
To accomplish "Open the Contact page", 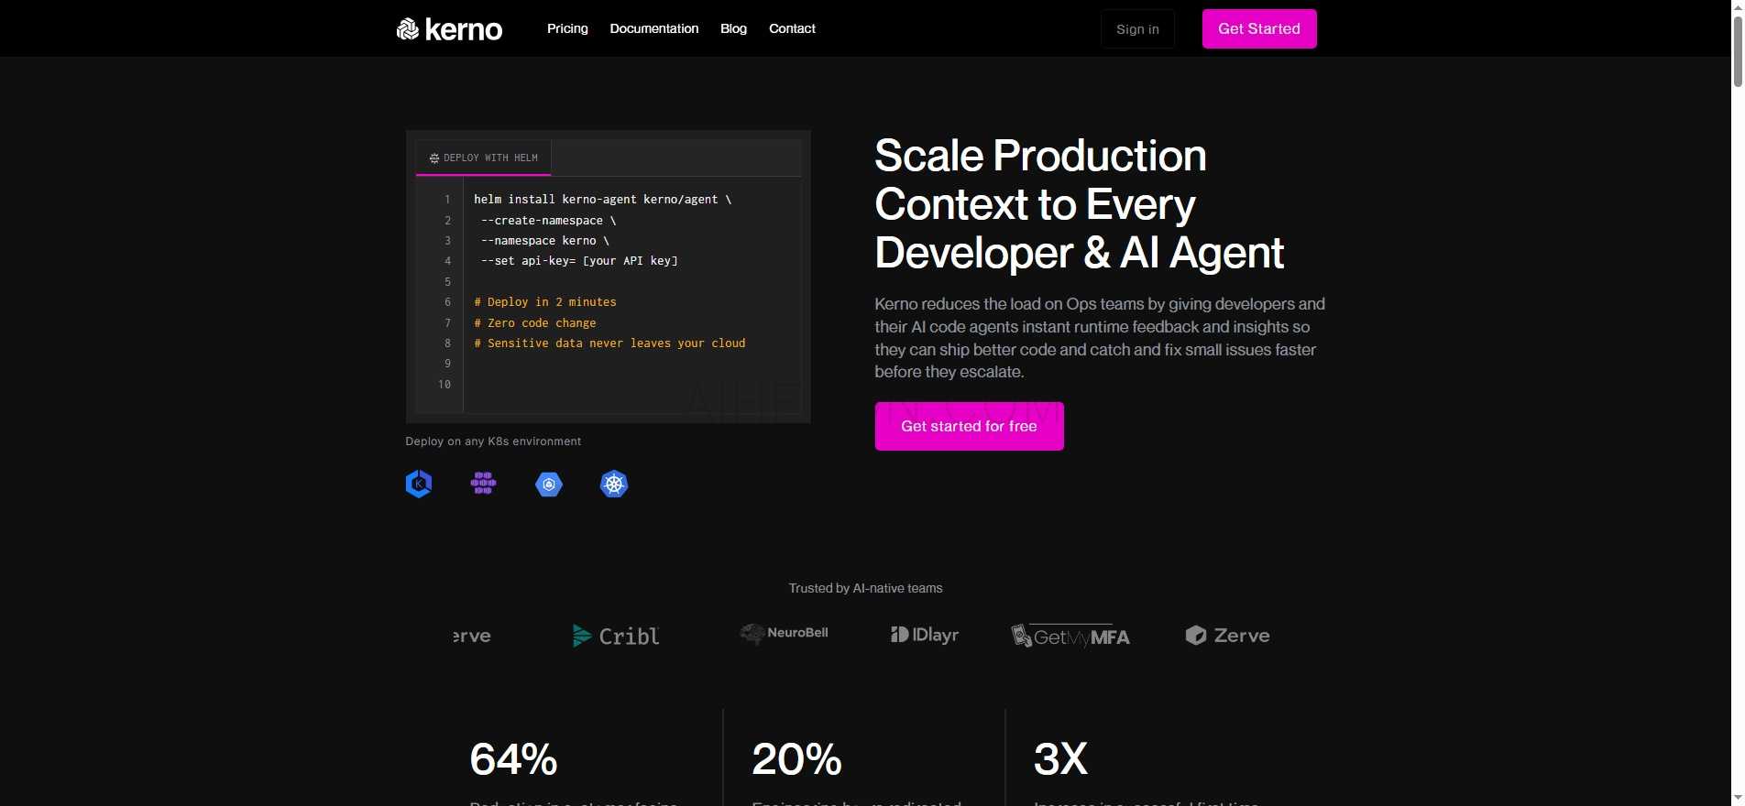I will coord(792,28).
